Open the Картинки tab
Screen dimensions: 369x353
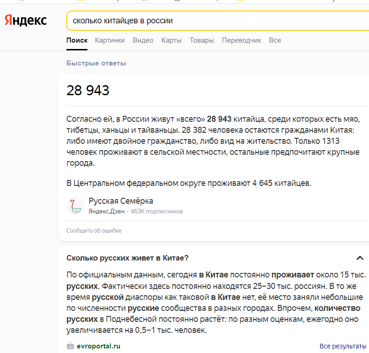click(x=110, y=40)
